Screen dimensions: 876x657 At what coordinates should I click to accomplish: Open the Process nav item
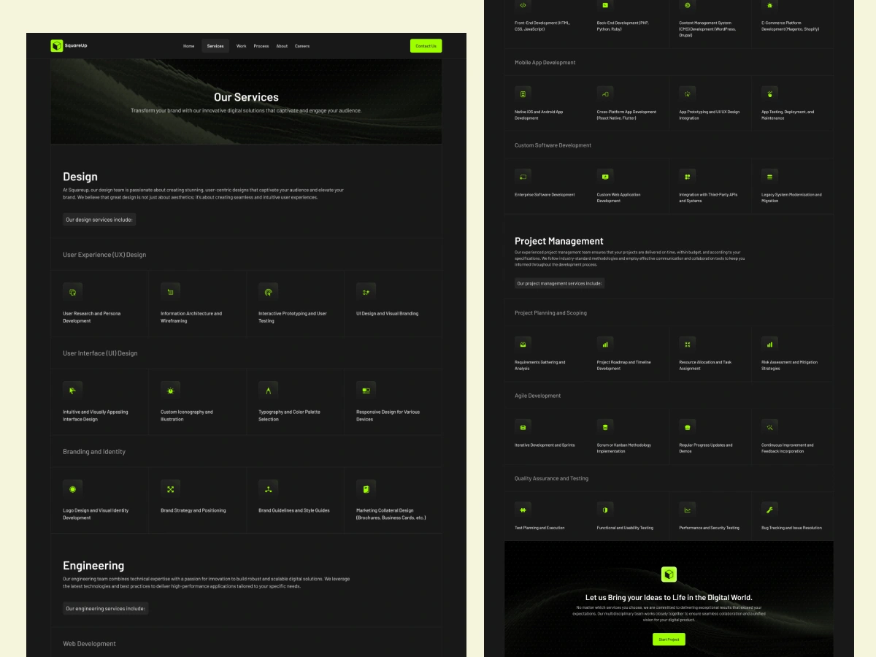261,46
